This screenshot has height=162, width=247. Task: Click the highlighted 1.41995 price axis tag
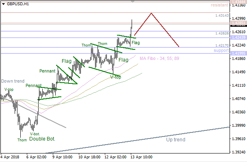pos(238,53)
